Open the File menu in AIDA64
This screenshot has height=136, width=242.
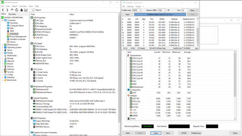point(3,6)
